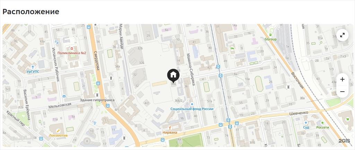The width and height of the screenshot is (355, 150).
Task: Click the Восточная street label
Action: tap(297, 81)
